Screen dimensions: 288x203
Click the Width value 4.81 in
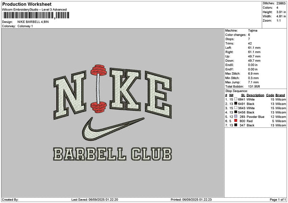[x=281, y=16]
